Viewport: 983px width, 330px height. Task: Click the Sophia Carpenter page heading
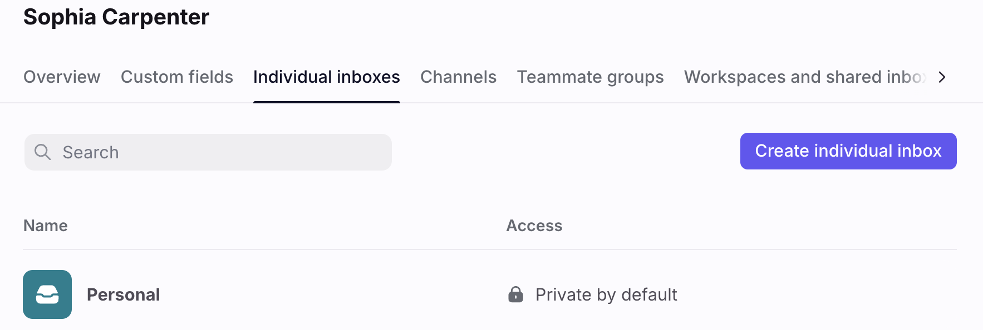[x=116, y=17]
